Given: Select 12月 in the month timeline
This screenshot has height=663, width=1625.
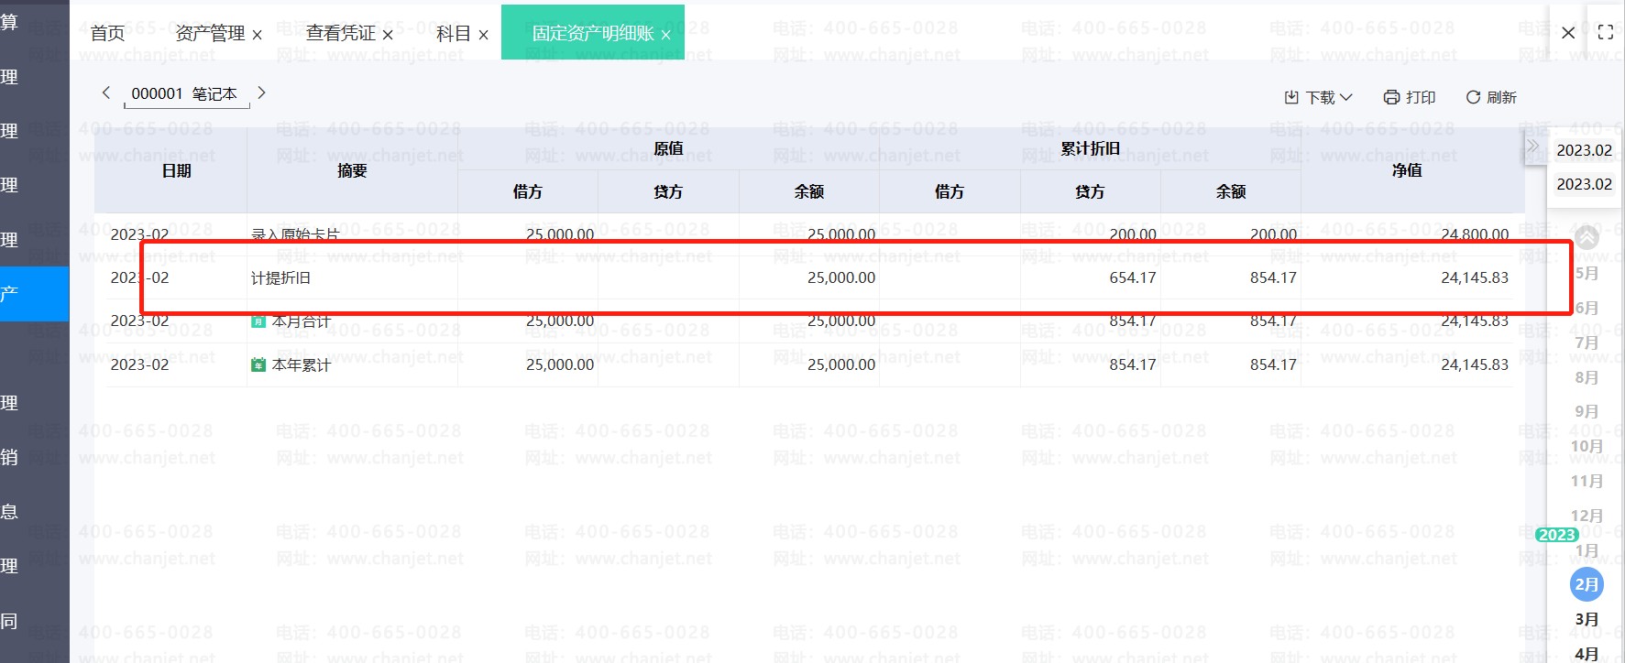Looking at the screenshot, I should pyautogui.click(x=1587, y=516).
